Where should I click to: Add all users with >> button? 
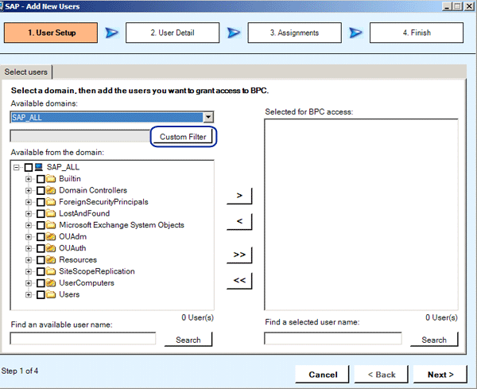coord(239,255)
